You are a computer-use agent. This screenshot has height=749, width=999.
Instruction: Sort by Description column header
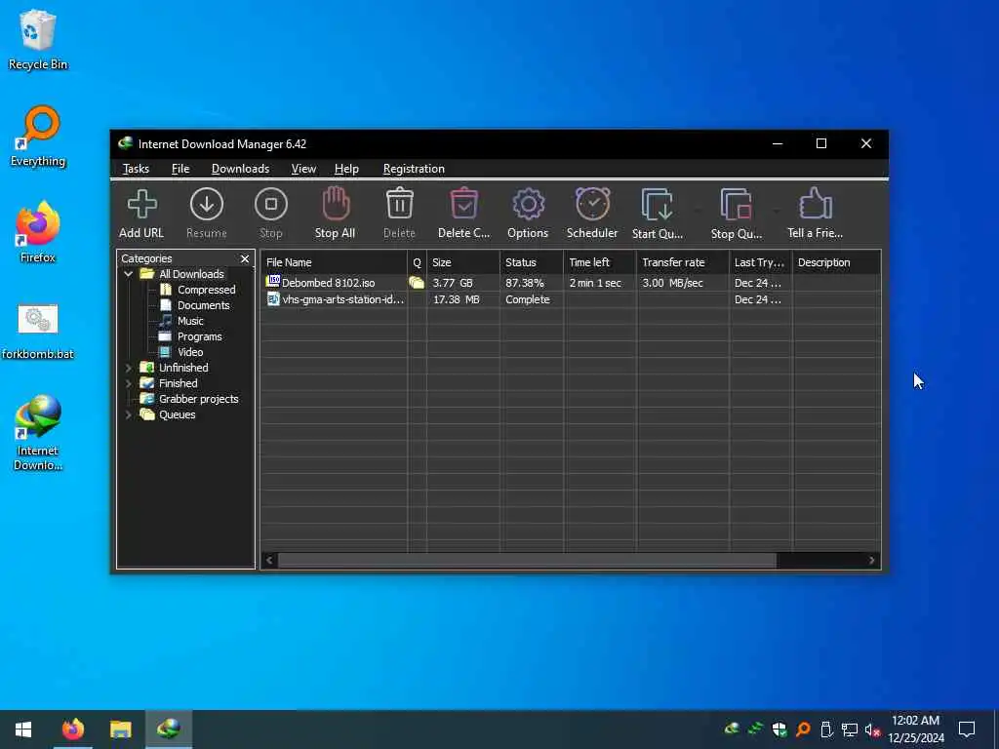pyautogui.click(x=836, y=262)
